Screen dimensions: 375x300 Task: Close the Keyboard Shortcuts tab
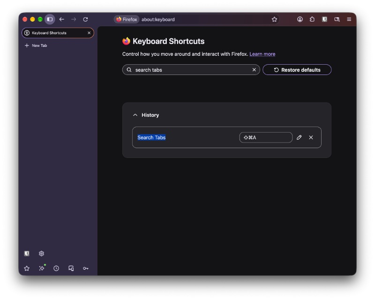(x=89, y=33)
